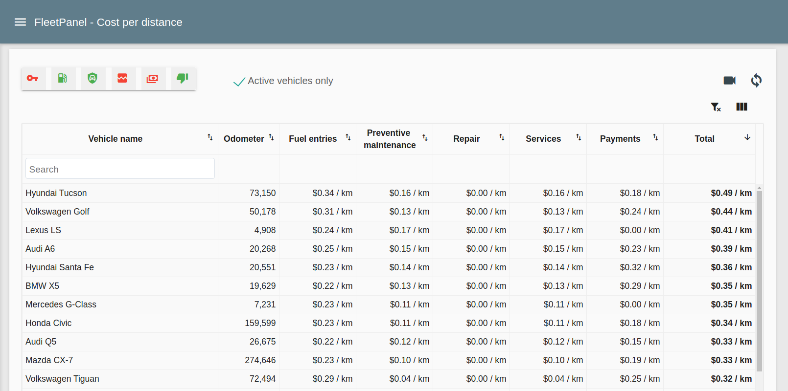The image size is (788, 391).
Task: Click the Preventive maintenance column header
Action: click(x=390, y=139)
